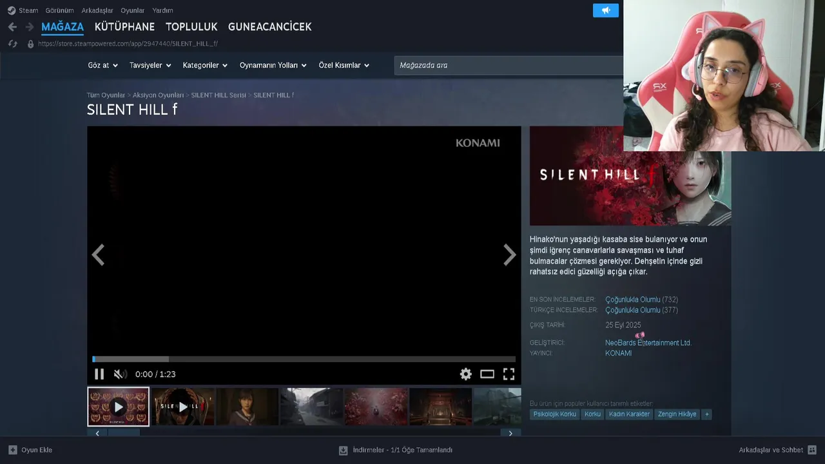Click the plus icon on Oyun Ekle

click(13, 450)
